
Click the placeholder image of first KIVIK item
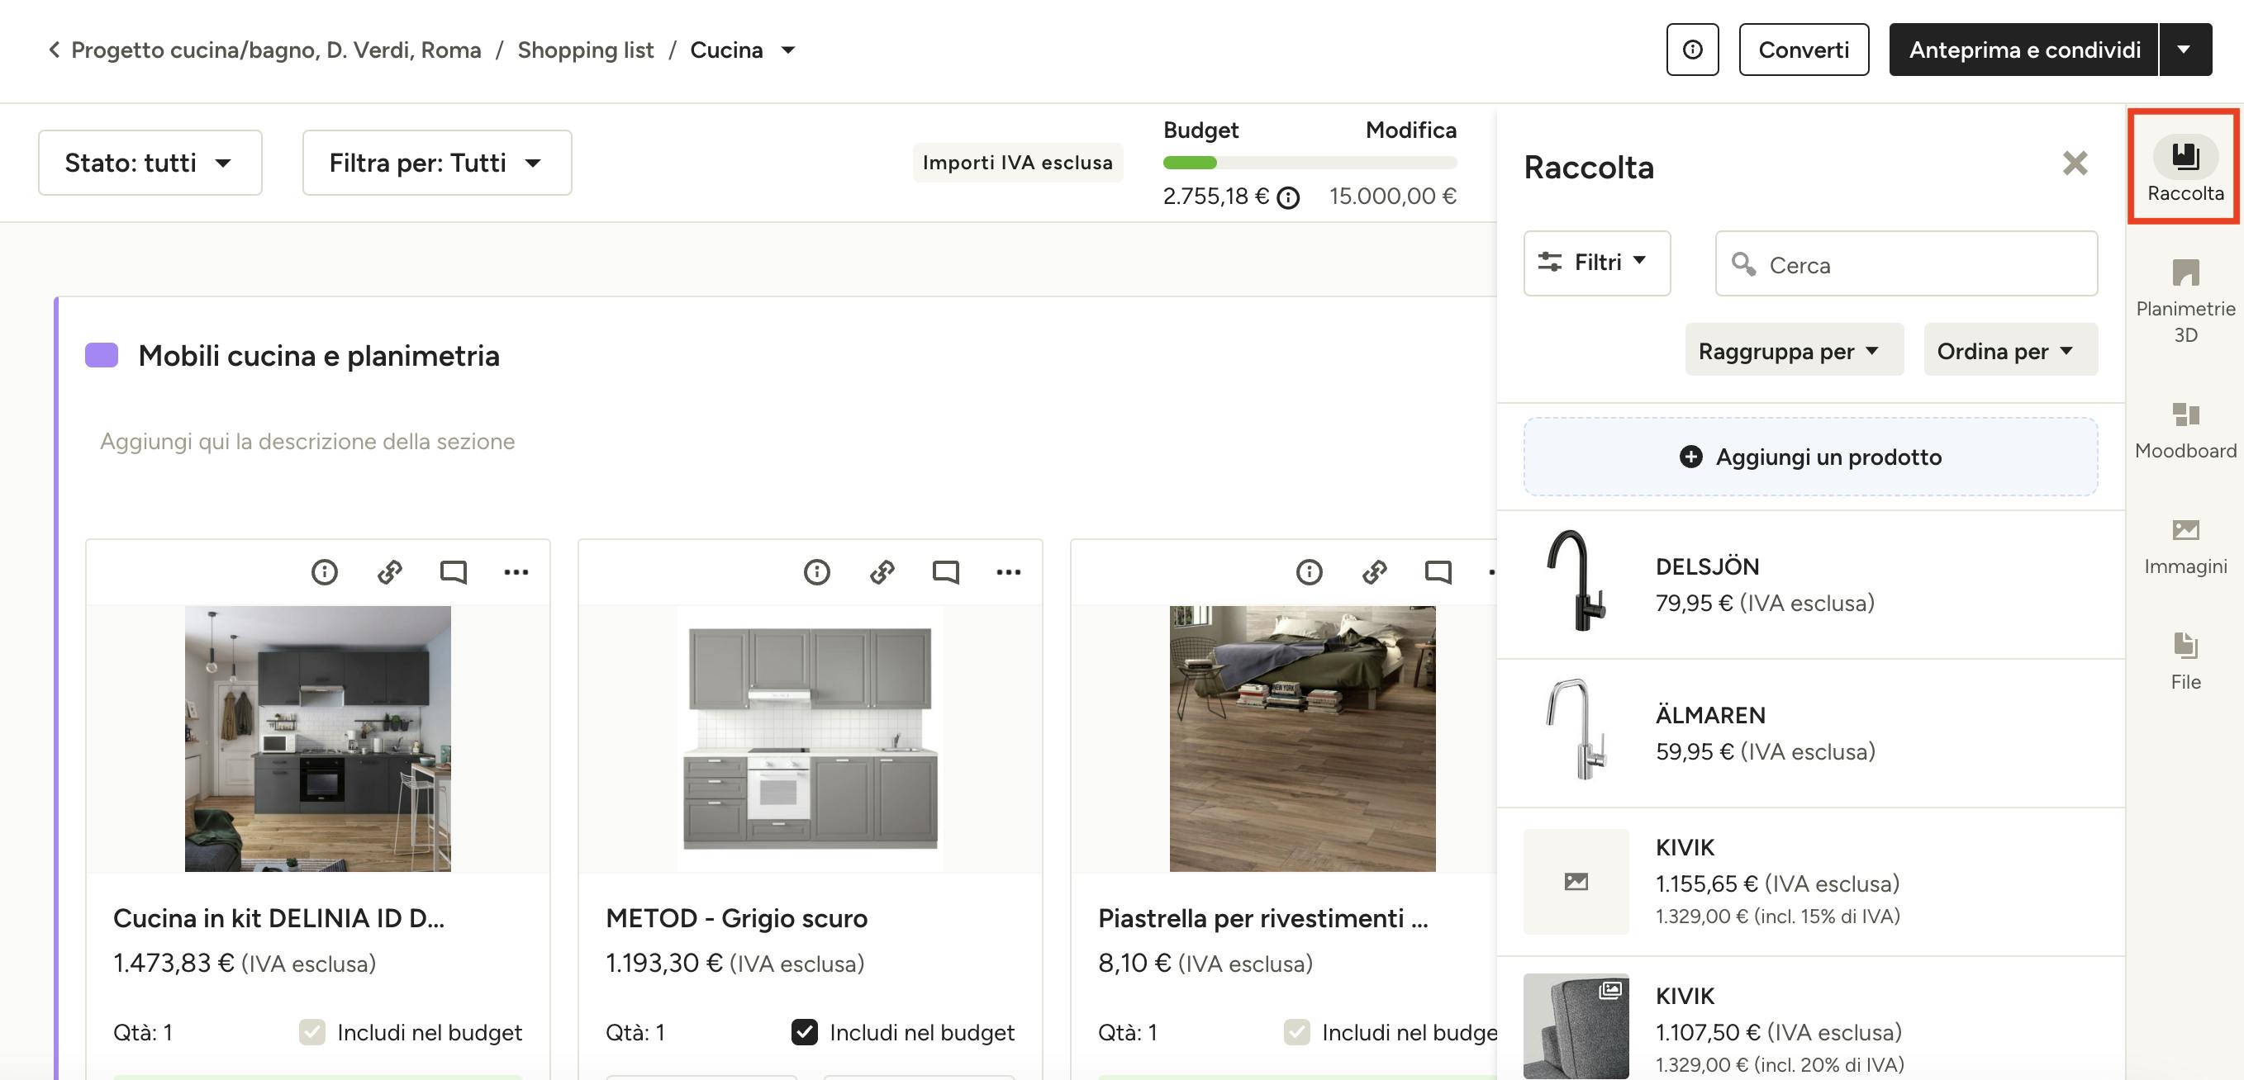(1576, 882)
